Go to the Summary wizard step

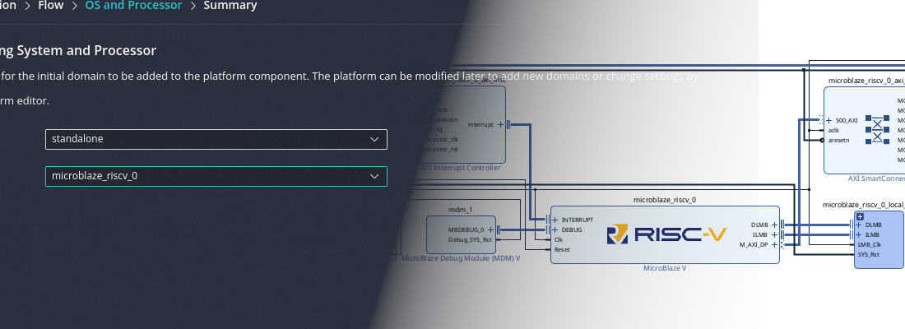(230, 6)
